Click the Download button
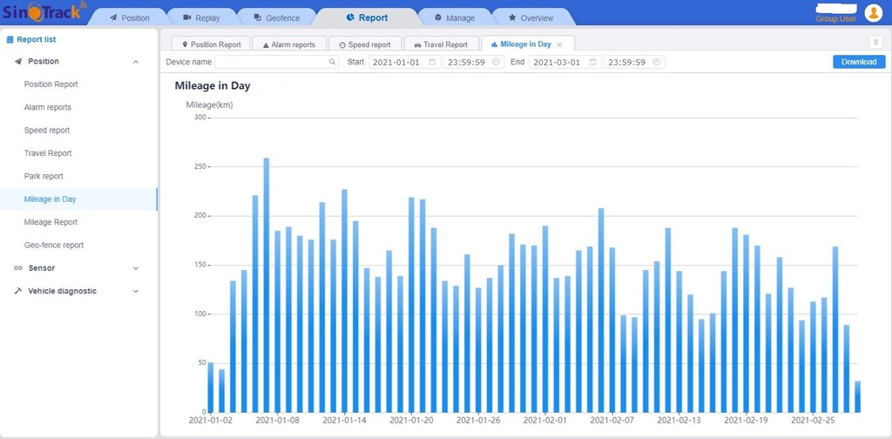 tap(858, 62)
